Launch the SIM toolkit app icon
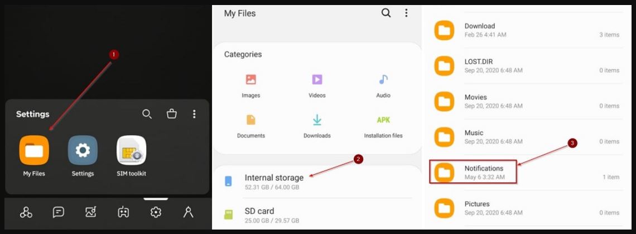636x234 pixels. click(x=132, y=150)
